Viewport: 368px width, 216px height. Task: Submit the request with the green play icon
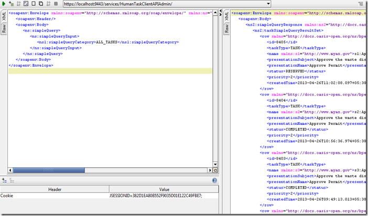click(x=4, y=4)
